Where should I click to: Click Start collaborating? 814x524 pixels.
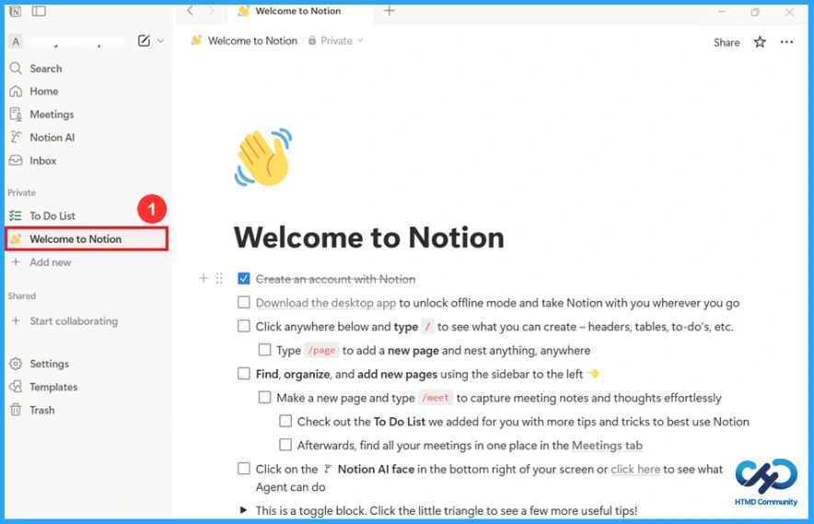coord(74,321)
